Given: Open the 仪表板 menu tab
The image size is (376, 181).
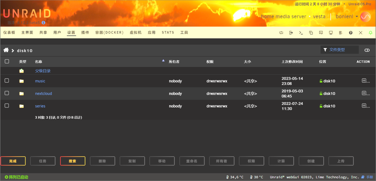Looking at the screenshot, I should coord(9,33).
